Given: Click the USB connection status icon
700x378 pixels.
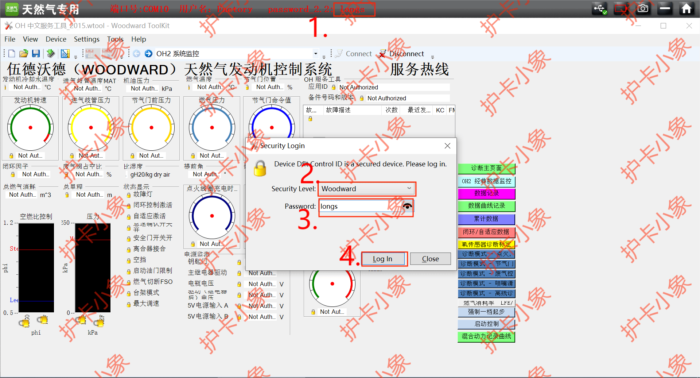Looking at the screenshot, I should pyautogui.click(x=599, y=8).
